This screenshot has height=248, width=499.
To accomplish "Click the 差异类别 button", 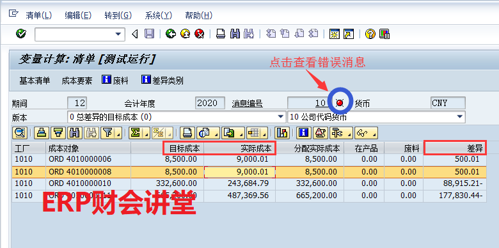I will (x=162, y=81).
